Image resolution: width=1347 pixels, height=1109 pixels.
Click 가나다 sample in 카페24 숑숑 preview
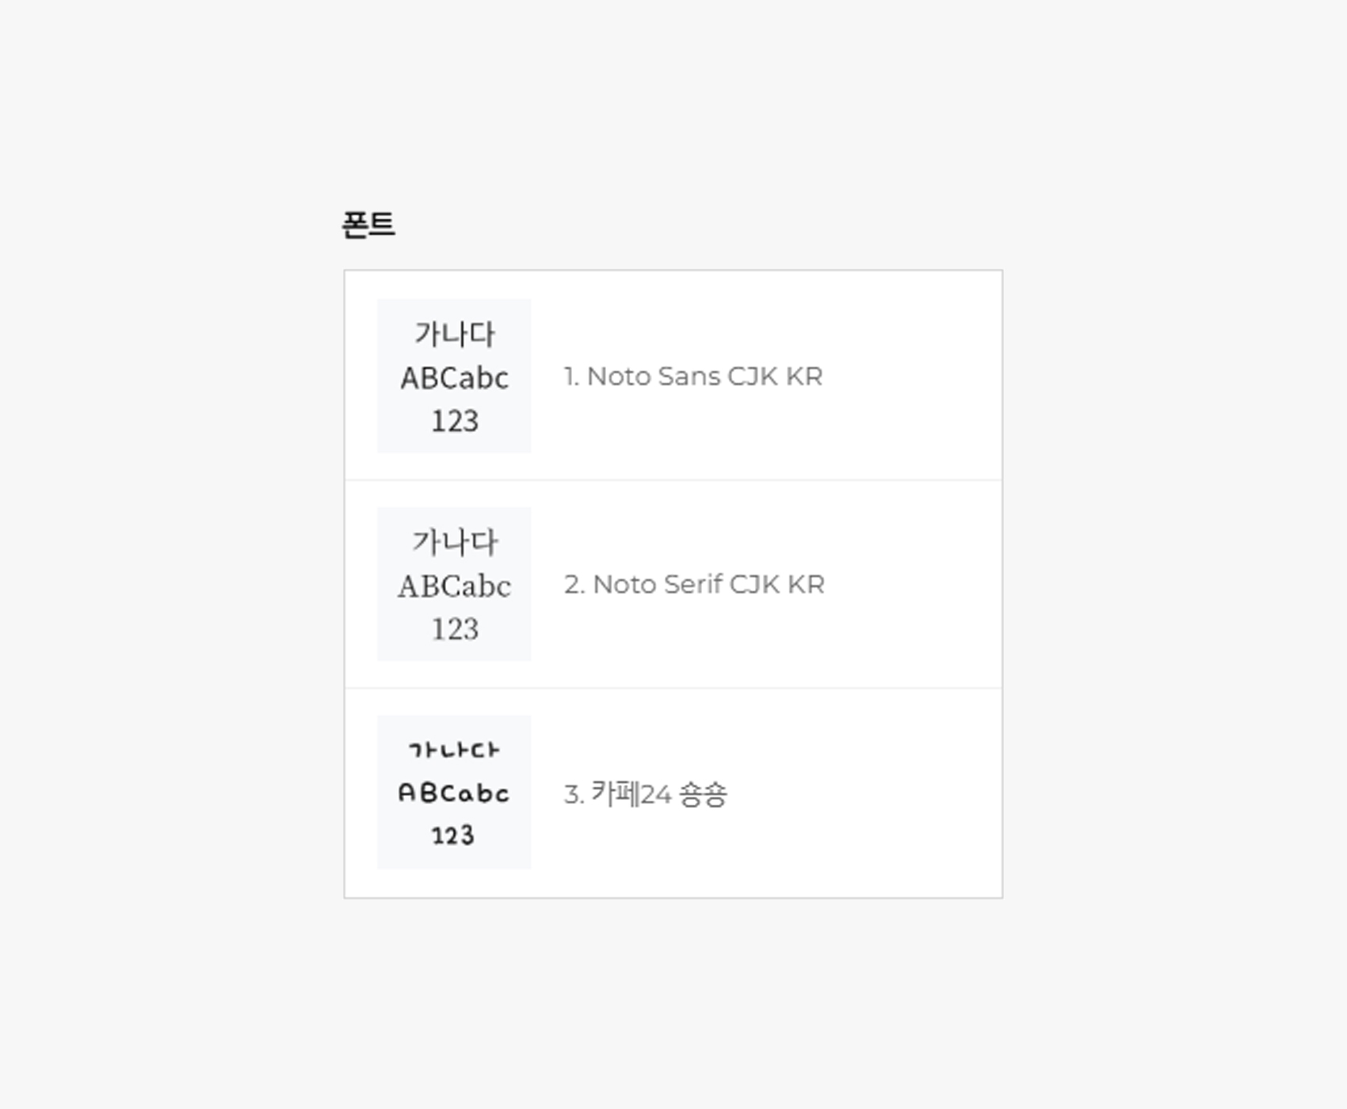click(x=454, y=749)
